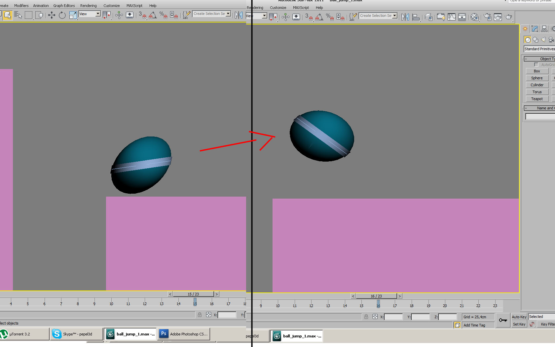Open the Render Setup dialog icon

pos(487,17)
